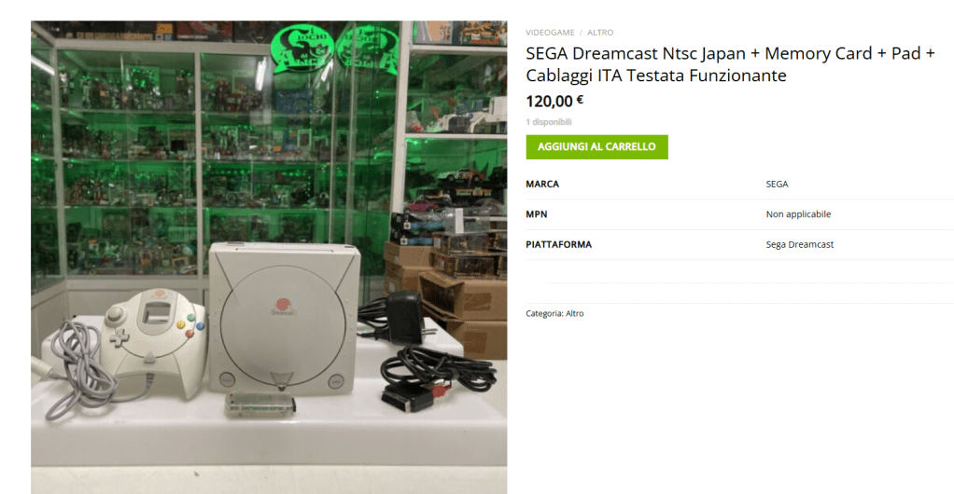Viewport: 954px width, 494px height.
Task: Click the PIATTAFORMA attribute label
Action: pyautogui.click(x=558, y=245)
